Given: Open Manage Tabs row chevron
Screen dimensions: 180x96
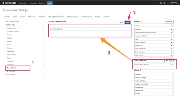Looking at the screenshot, I should 43,28.
